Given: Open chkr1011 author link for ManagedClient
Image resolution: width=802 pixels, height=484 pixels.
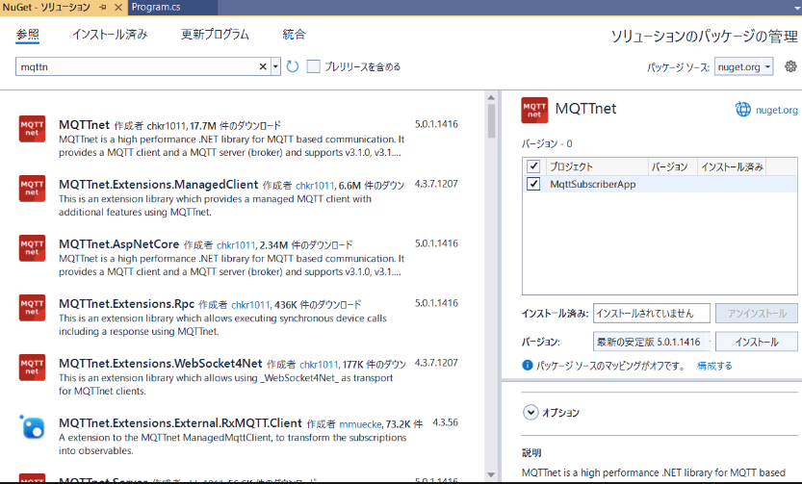Looking at the screenshot, I should click(x=315, y=186).
